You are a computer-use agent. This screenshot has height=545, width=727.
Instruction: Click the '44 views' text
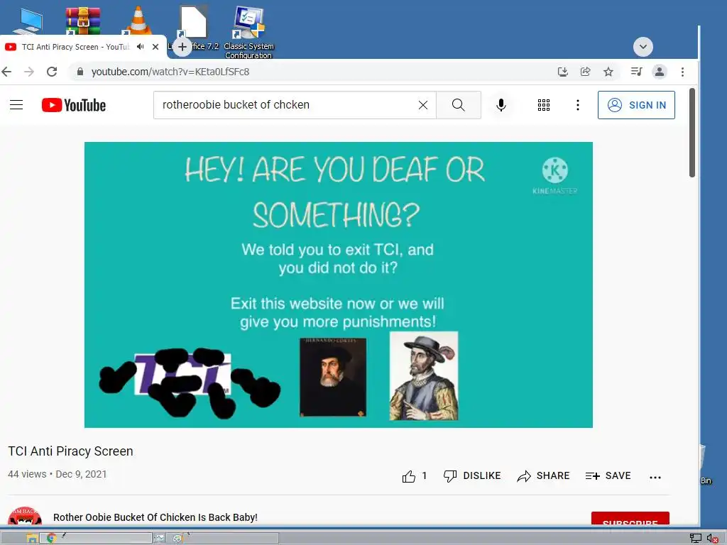(28, 474)
